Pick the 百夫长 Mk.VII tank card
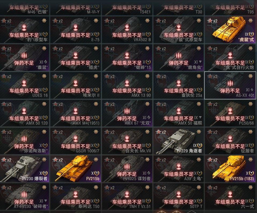 pos(127,141)
